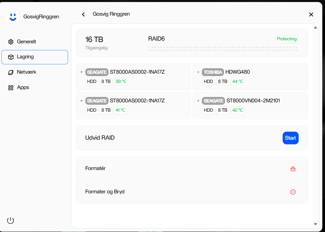Viewport: 325px width, 232px height.
Task: Click the smiley face avatar logo
Action: pyautogui.click(x=13, y=17)
